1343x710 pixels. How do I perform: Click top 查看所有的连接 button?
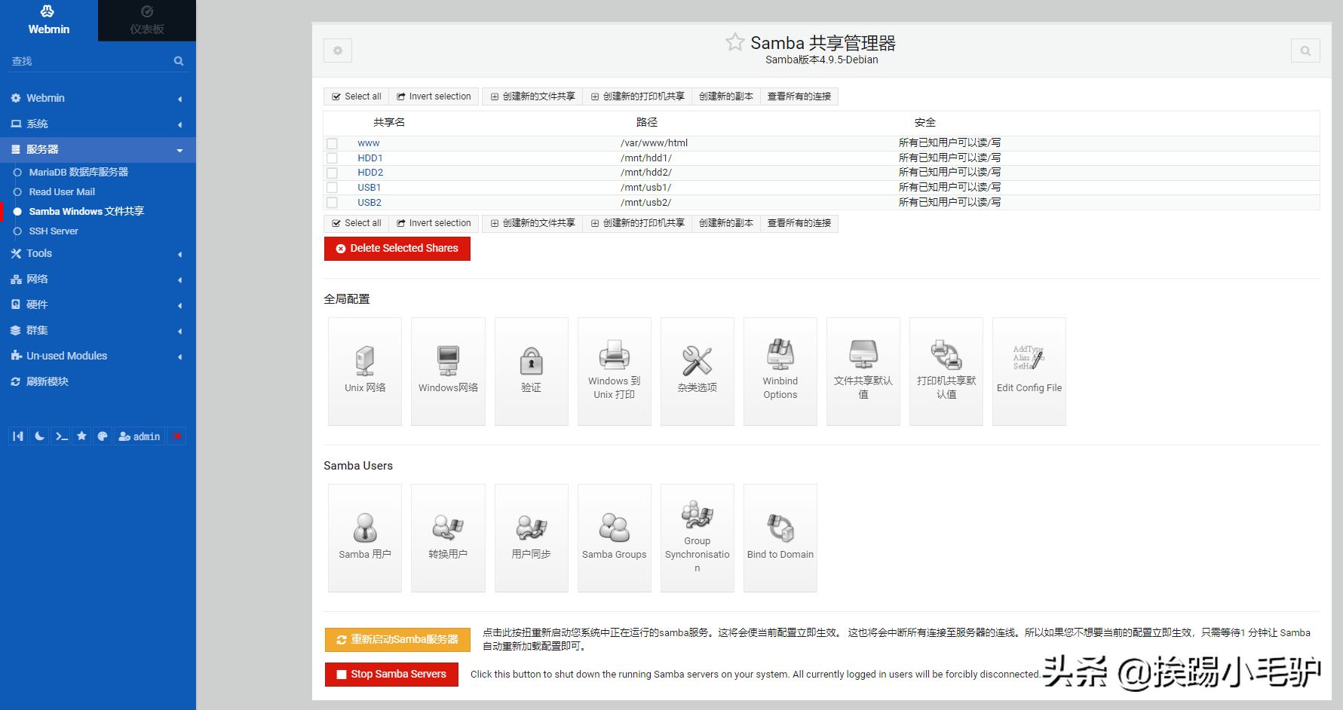(x=799, y=96)
